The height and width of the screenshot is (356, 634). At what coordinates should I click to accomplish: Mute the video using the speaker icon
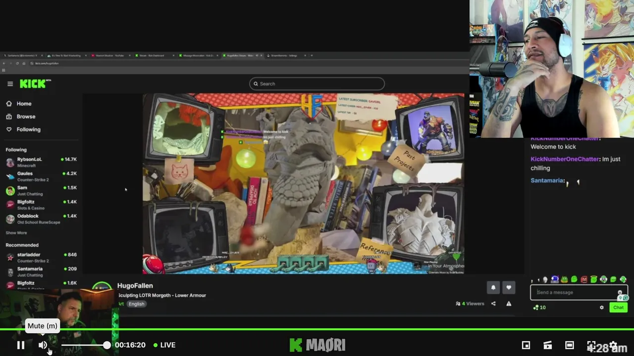click(x=43, y=345)
